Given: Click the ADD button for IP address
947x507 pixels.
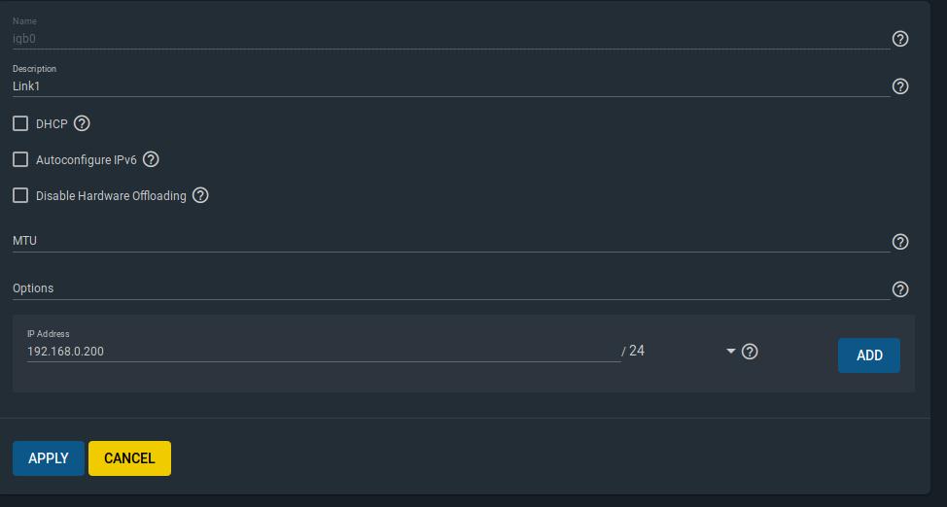Looking at the screenshot, I should 868,355.
